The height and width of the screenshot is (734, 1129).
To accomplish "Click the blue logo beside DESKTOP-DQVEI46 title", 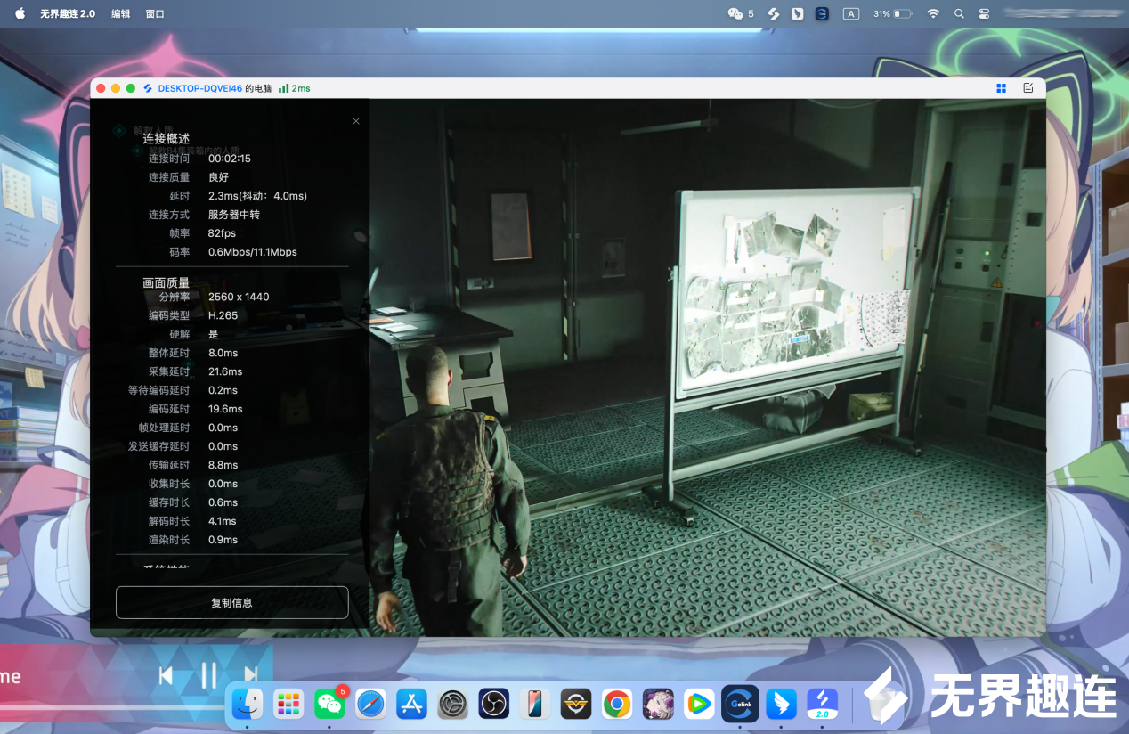I will (148, 88).
